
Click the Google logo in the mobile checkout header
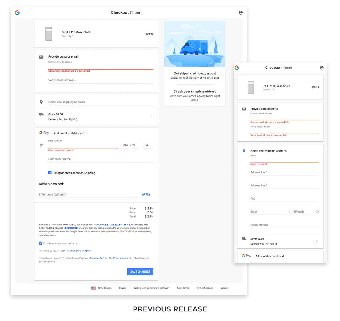(236, 68)
